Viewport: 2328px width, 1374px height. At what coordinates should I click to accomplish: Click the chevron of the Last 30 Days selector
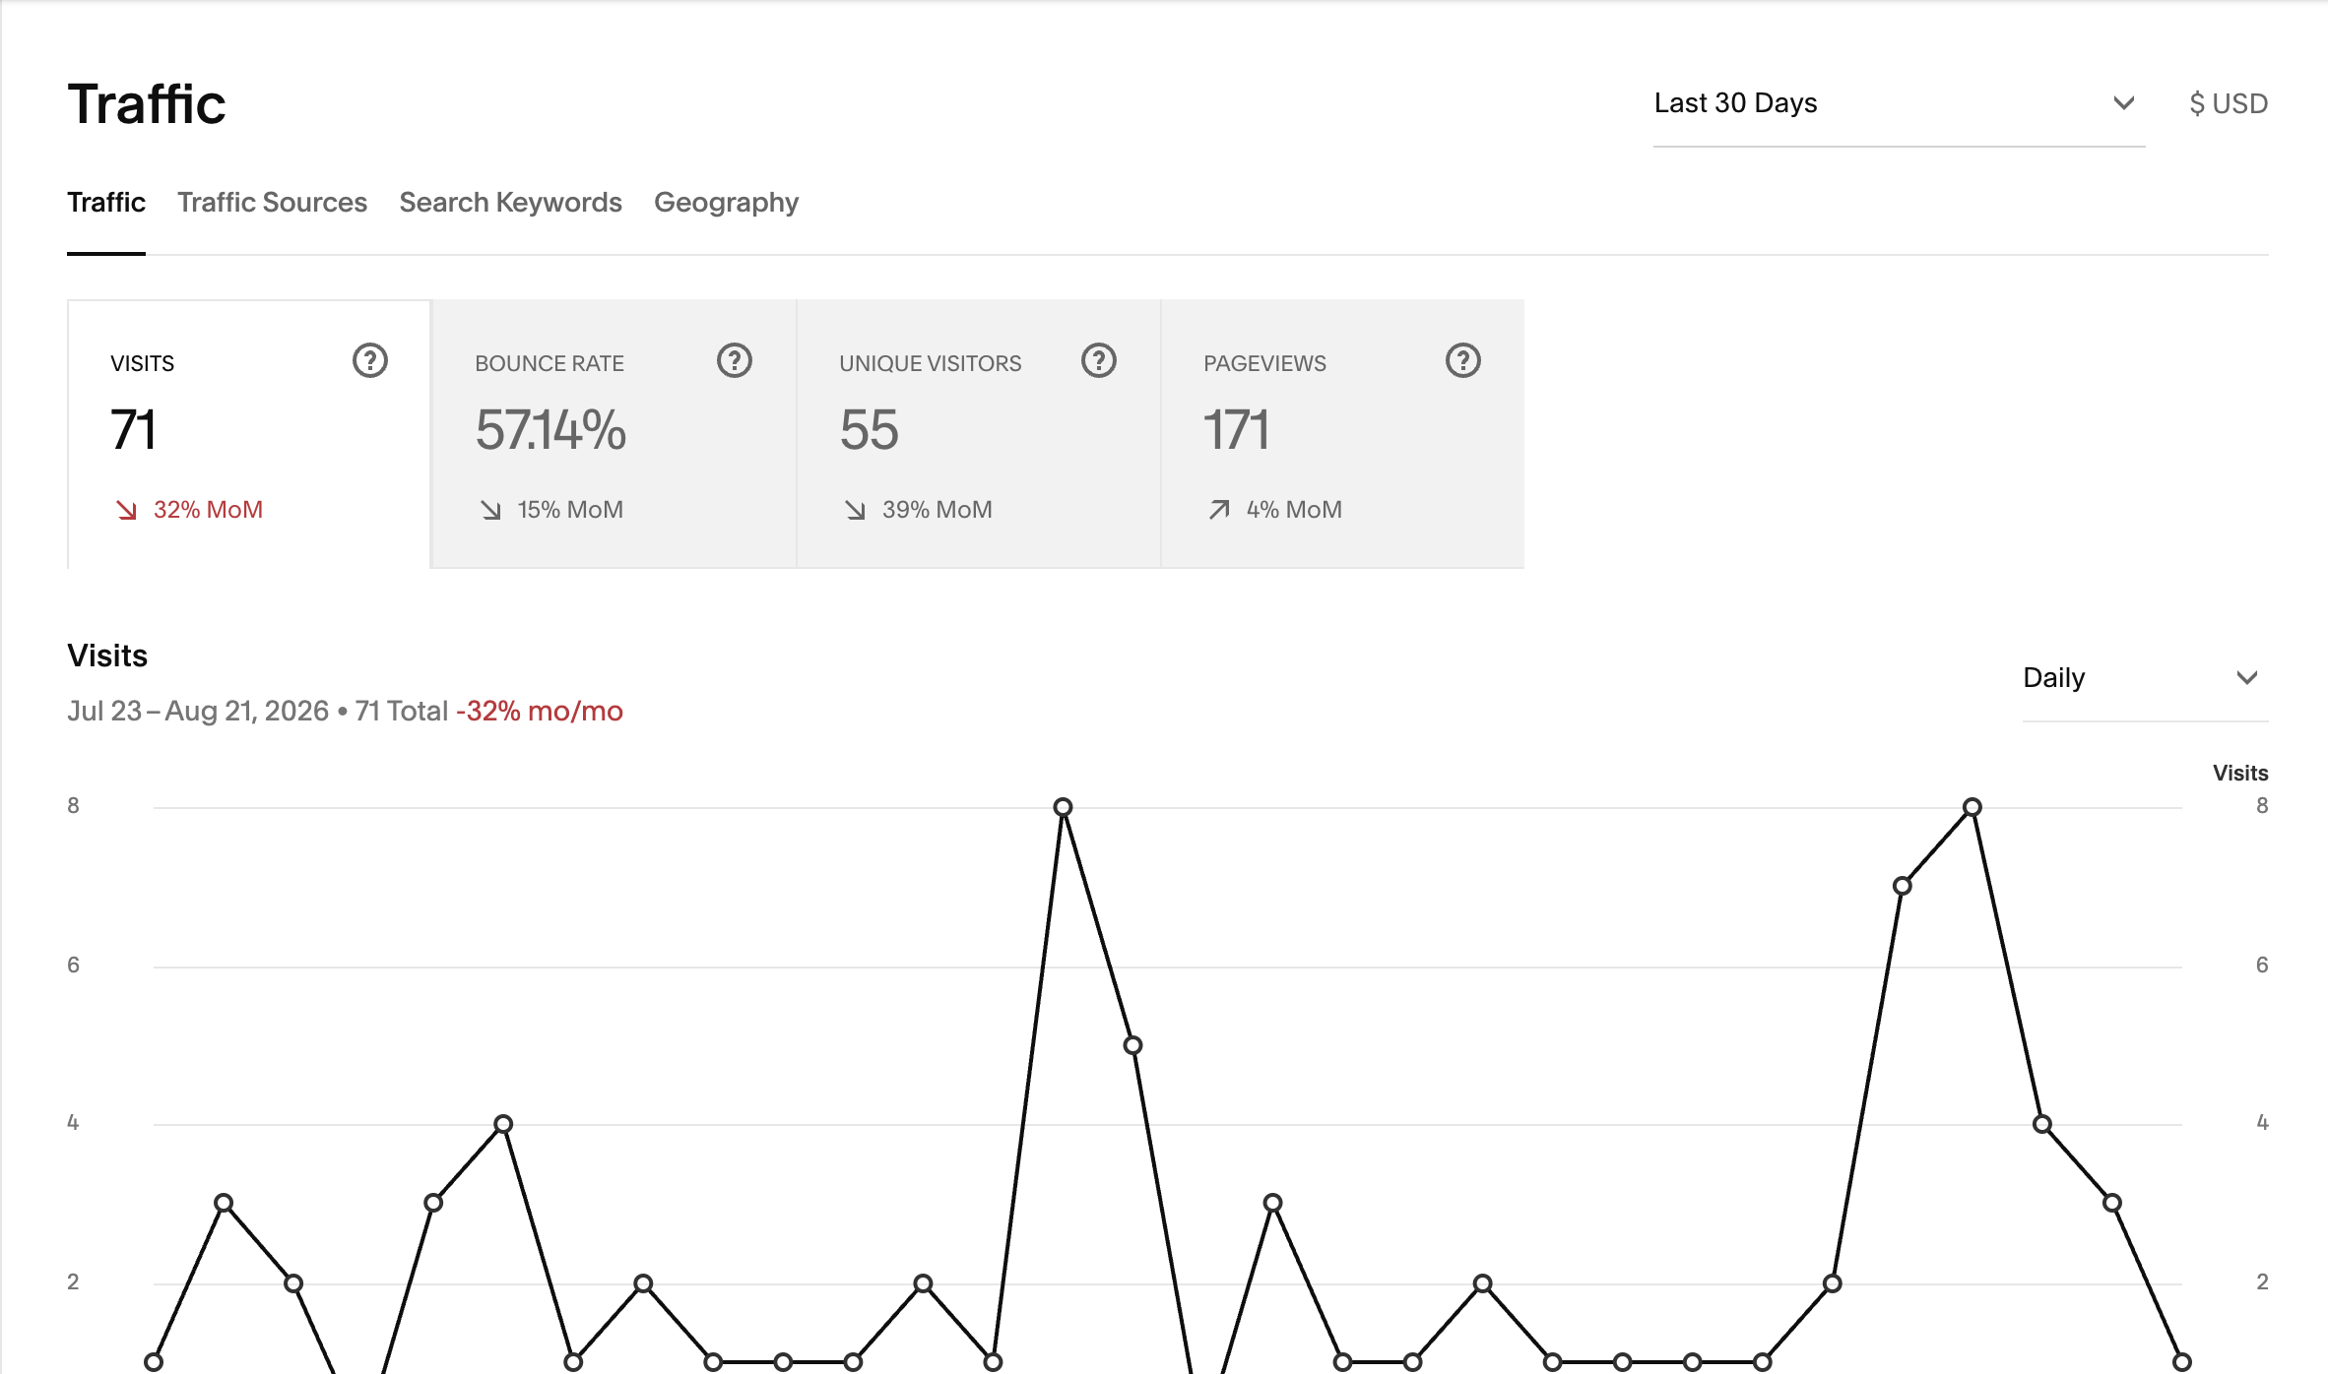pyautogui.click(x=2124, y=103)
